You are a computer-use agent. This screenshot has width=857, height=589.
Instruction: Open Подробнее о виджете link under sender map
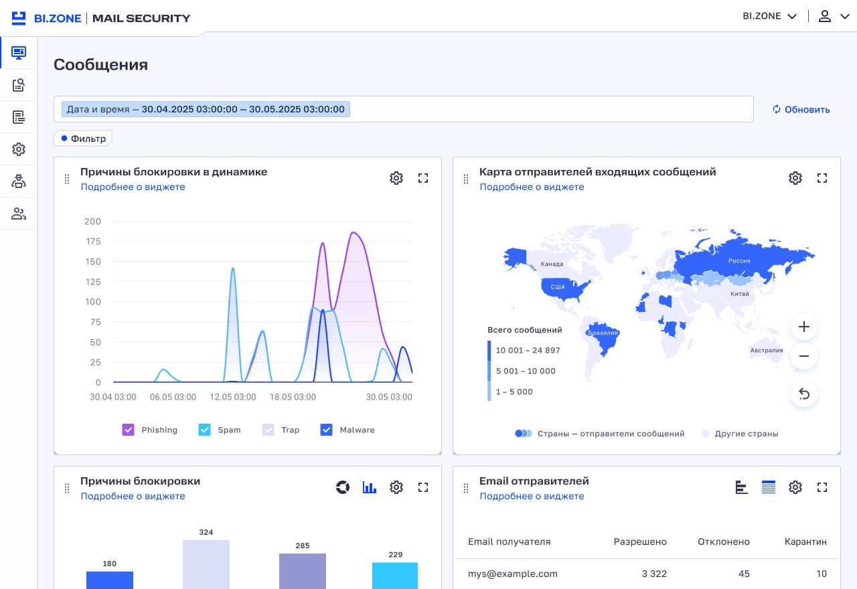[x=532, y=187]
